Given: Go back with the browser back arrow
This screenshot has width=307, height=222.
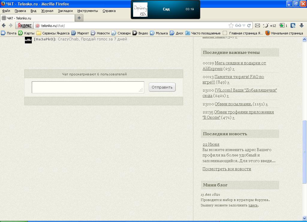Looking at the screenshot, I should tap(4, 25).
